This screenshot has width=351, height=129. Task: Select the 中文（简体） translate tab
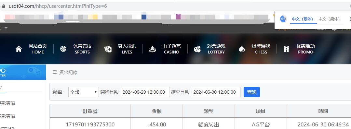tap(329, 19)
